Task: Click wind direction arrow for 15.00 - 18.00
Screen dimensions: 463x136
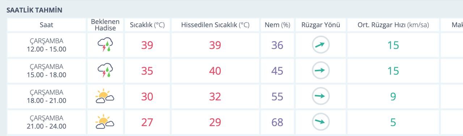Action: pyautogui.click(x=321, y=71)
